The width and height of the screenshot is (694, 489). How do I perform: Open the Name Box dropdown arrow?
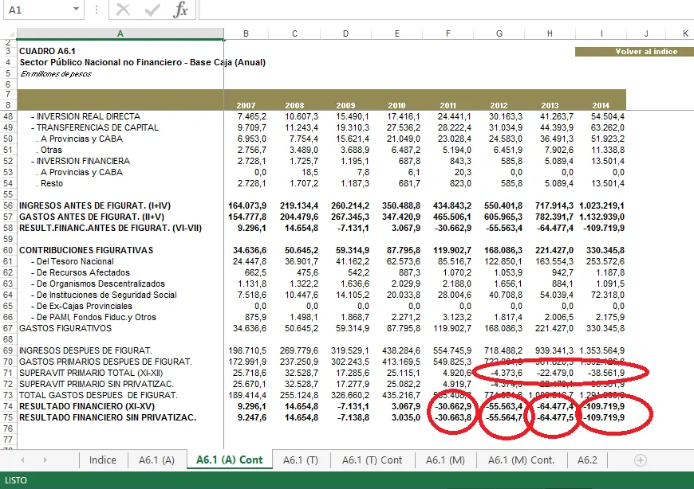[77, 10]
